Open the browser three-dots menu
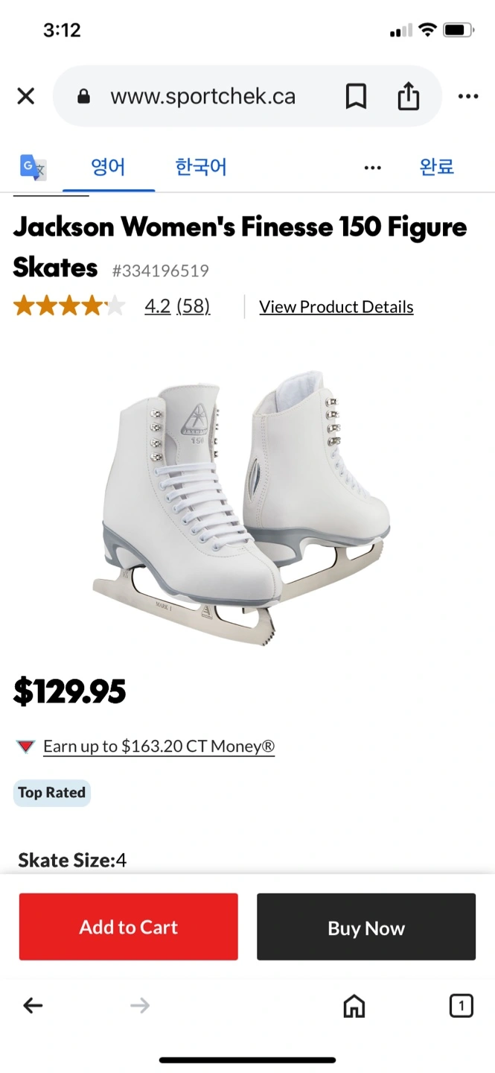The image size is (495, 1073). point(468,96)
